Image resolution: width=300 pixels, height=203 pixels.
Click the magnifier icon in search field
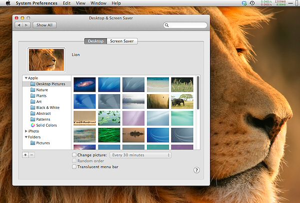pyautogui.click(x=166, y=25)
